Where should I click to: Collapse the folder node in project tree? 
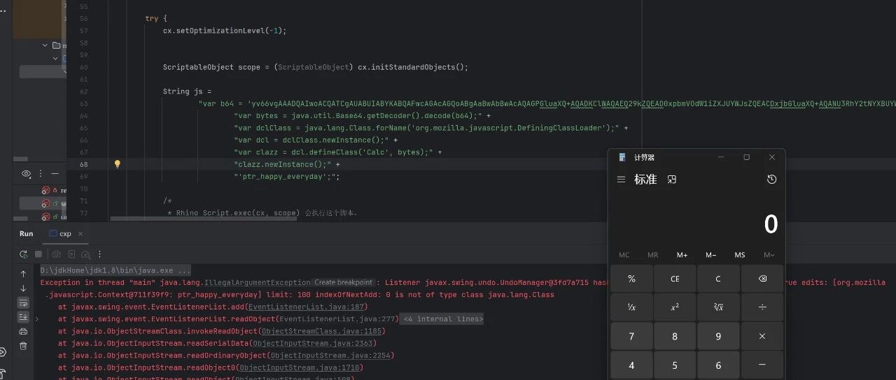coord(45,46)
